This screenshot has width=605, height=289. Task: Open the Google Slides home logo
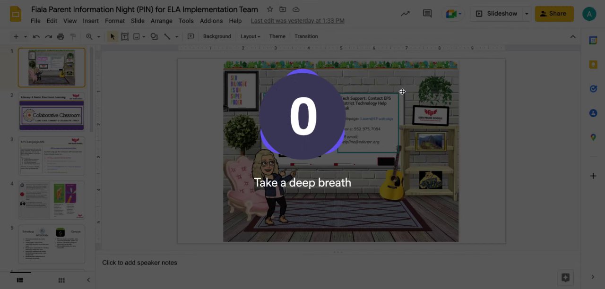tap(16, 14)
